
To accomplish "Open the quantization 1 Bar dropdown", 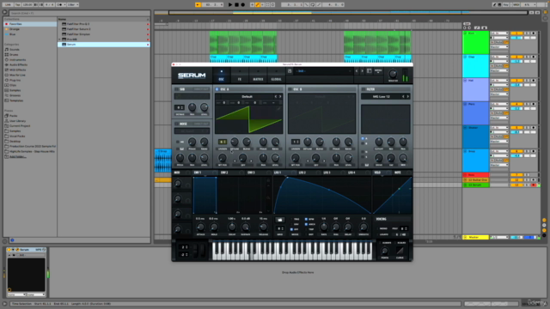I will [x=72, y=5].
